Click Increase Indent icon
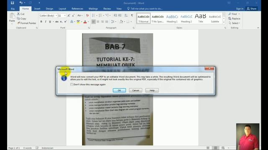Screen dimensions: 268x150 (x=120, y=15)
